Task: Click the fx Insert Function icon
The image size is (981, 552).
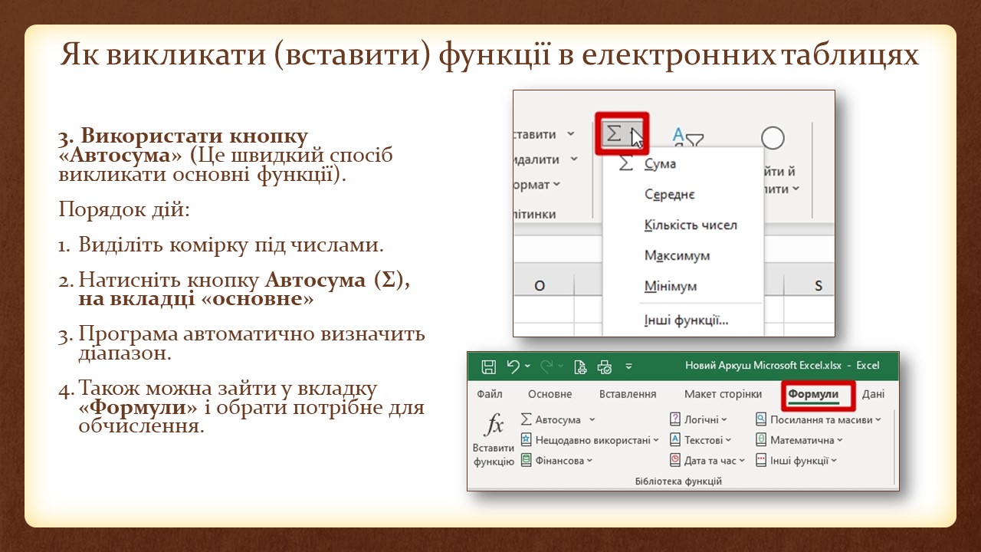Action: point(494,425)
